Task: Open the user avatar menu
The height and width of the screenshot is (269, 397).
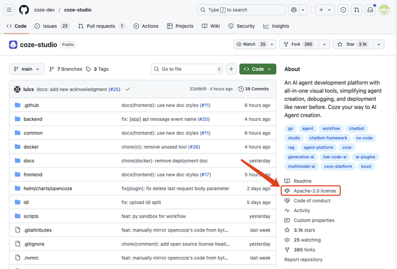Action: [384, 10]
